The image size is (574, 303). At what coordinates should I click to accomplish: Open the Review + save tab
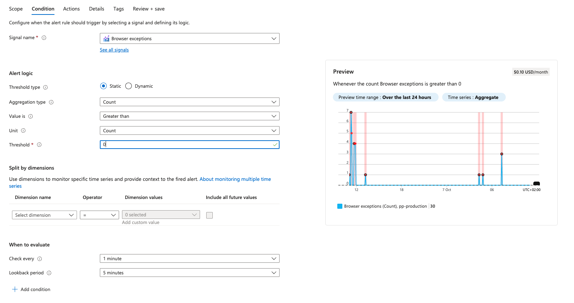pos(148,9)
